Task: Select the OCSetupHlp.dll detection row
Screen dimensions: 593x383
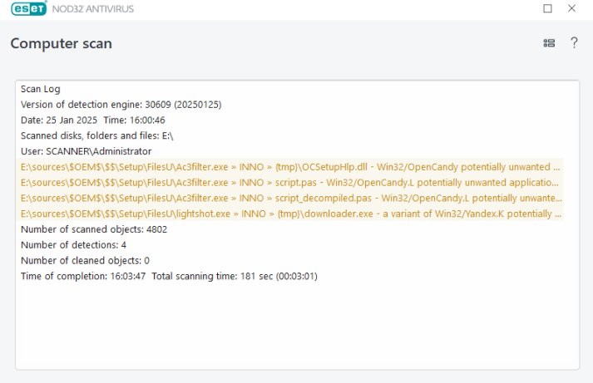Action: coord(290,167)
